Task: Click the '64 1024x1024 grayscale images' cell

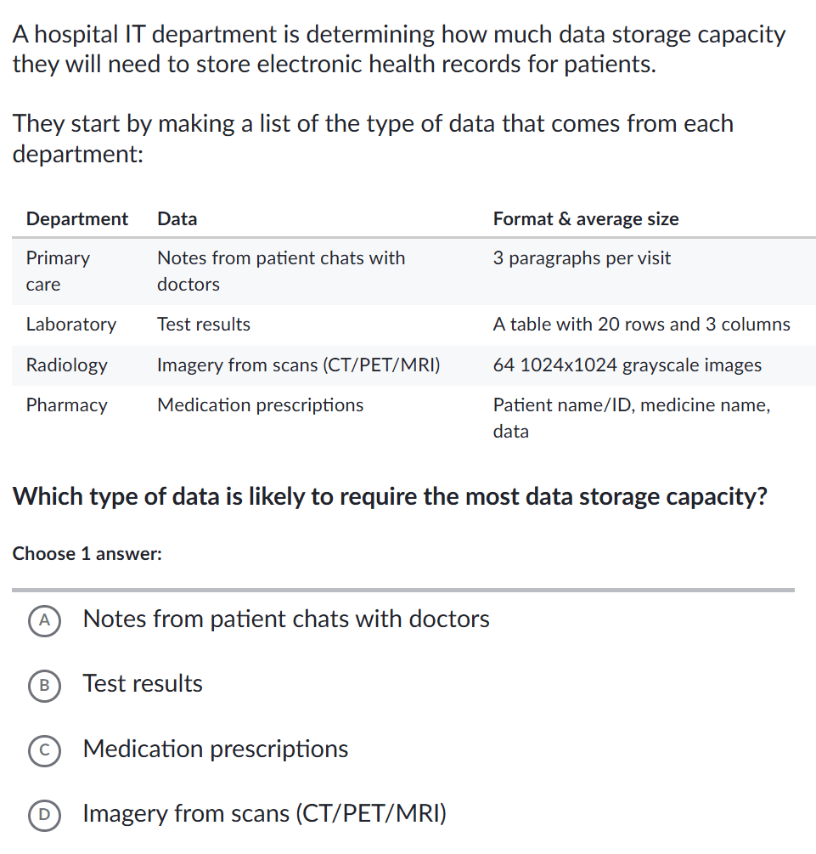Action: 627,365
